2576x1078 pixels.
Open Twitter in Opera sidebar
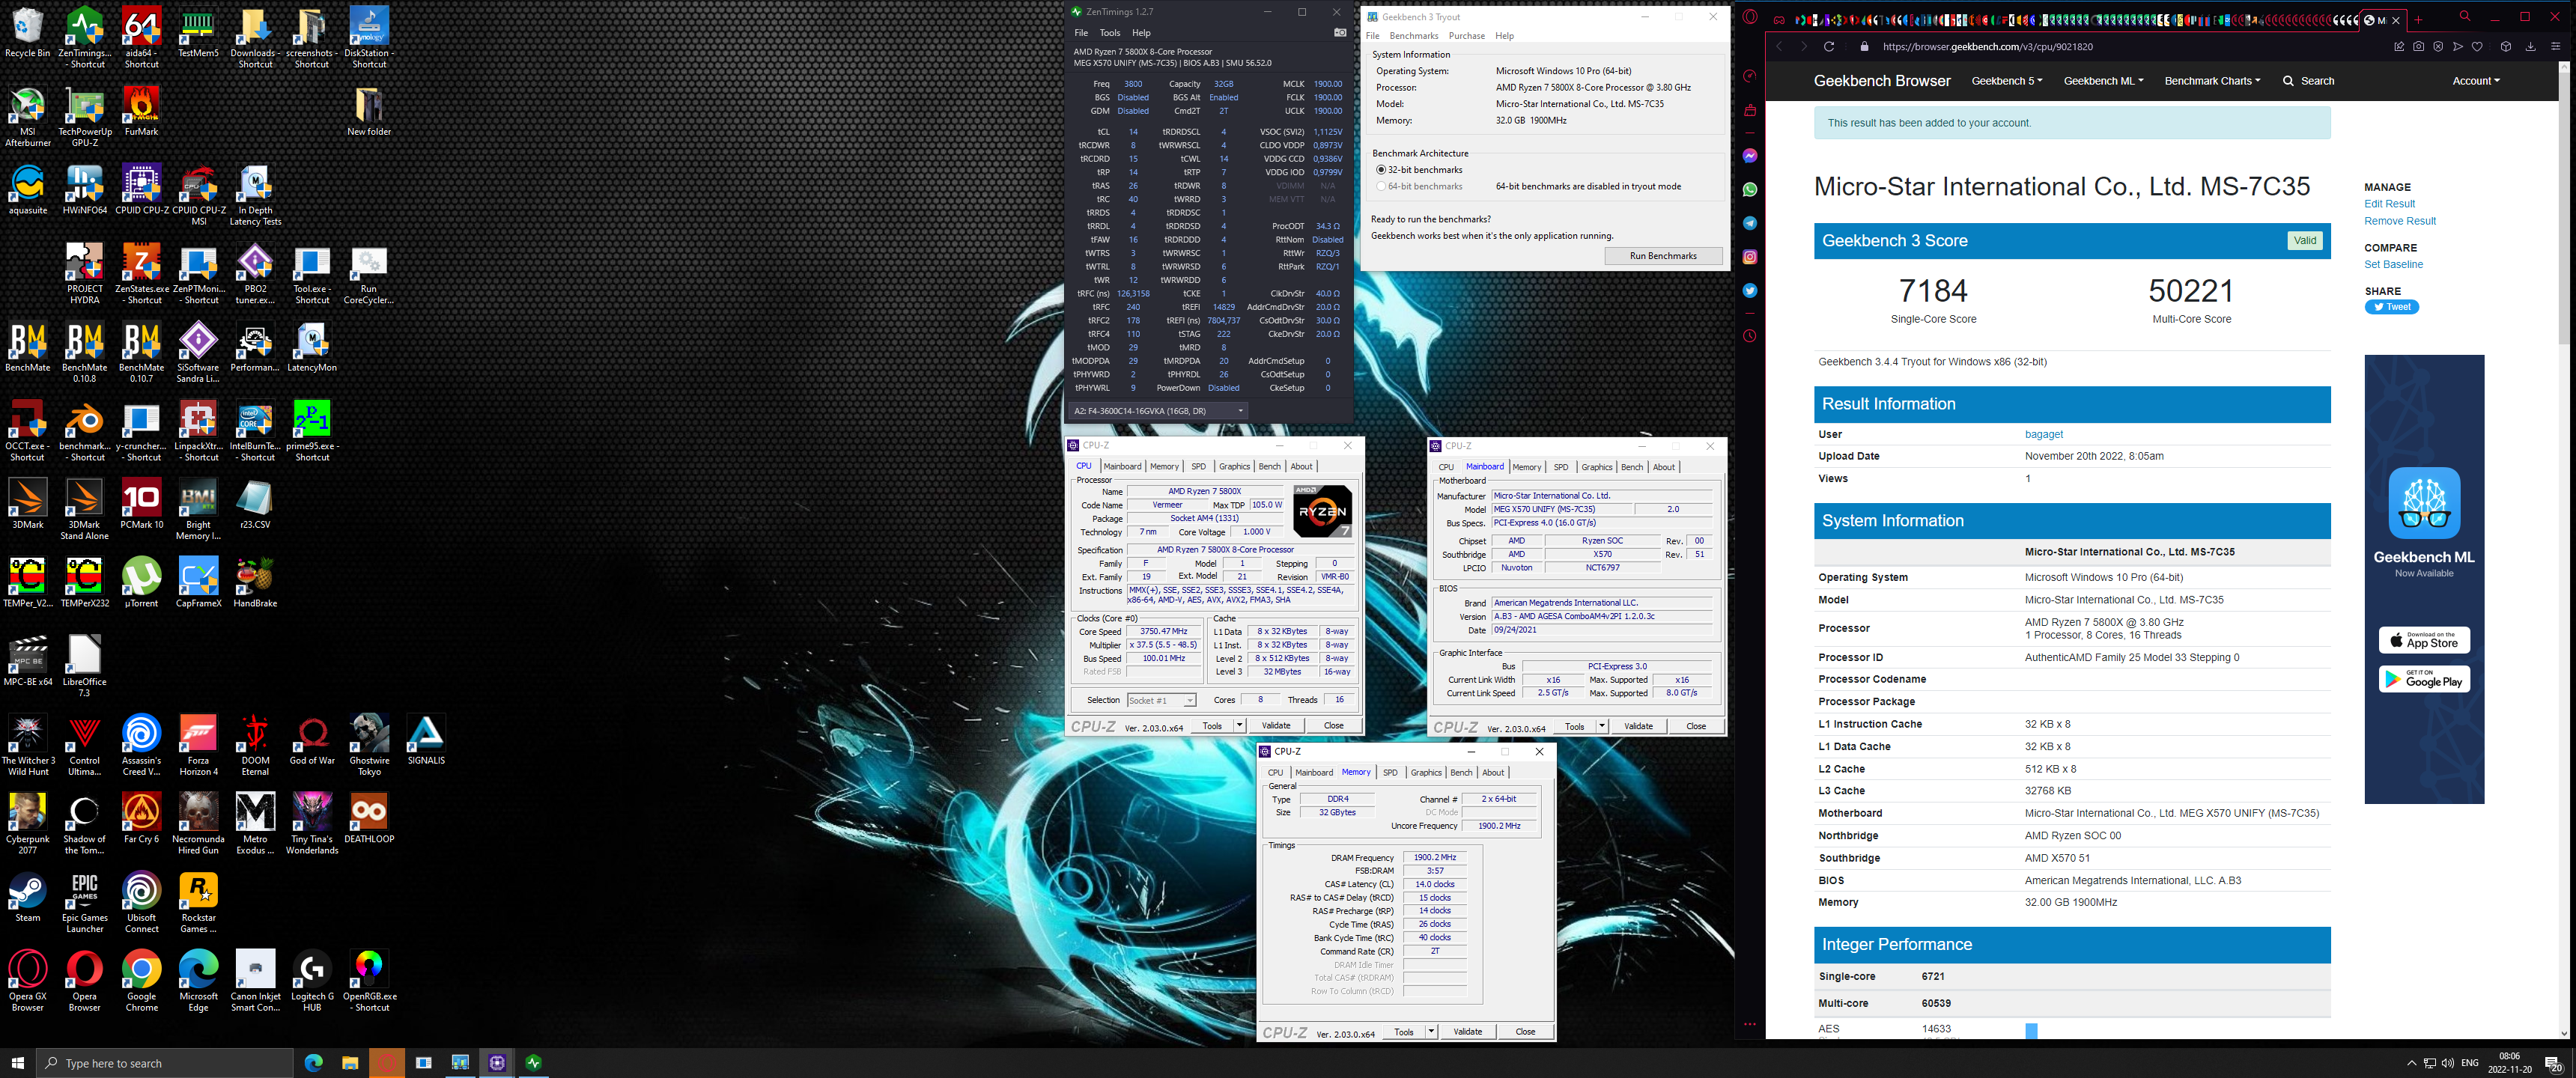(1750, 291)
